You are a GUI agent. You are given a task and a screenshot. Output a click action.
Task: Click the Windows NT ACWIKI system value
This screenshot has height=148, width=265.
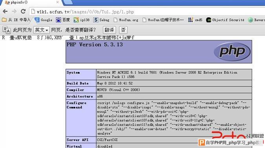pyautogui.click(x=167, y=75)
